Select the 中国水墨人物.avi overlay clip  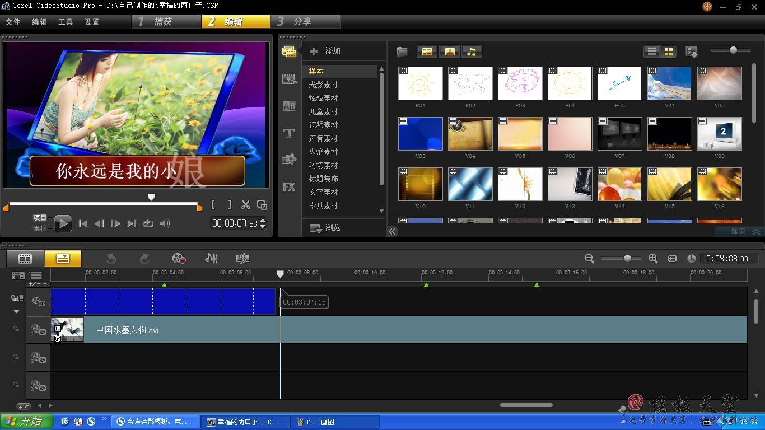click(399, 330)
